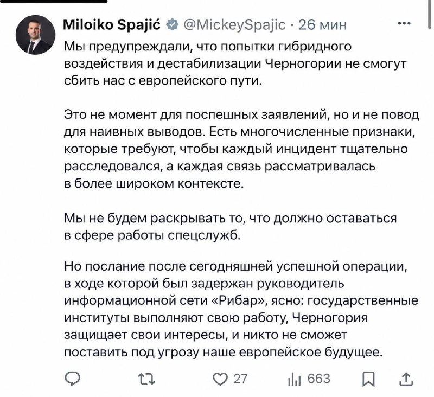Click the view count 663
434x397 pixels.
[x=319, y=379]
